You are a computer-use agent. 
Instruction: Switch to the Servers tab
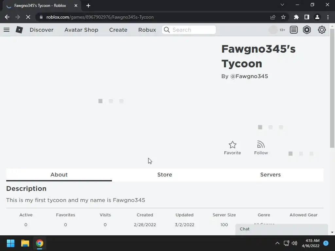pyautogui.click(x=271, y=175)
